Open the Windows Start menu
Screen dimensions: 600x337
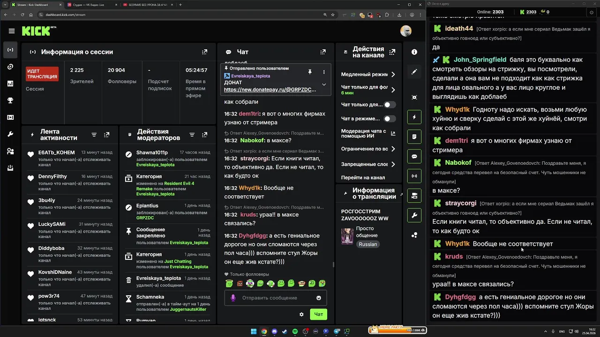[254, 331]
